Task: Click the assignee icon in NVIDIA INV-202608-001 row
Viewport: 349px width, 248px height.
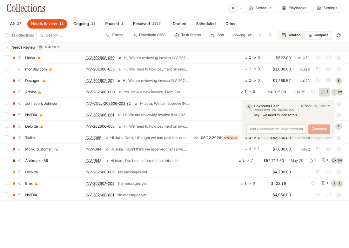Action: coord(338,195)
